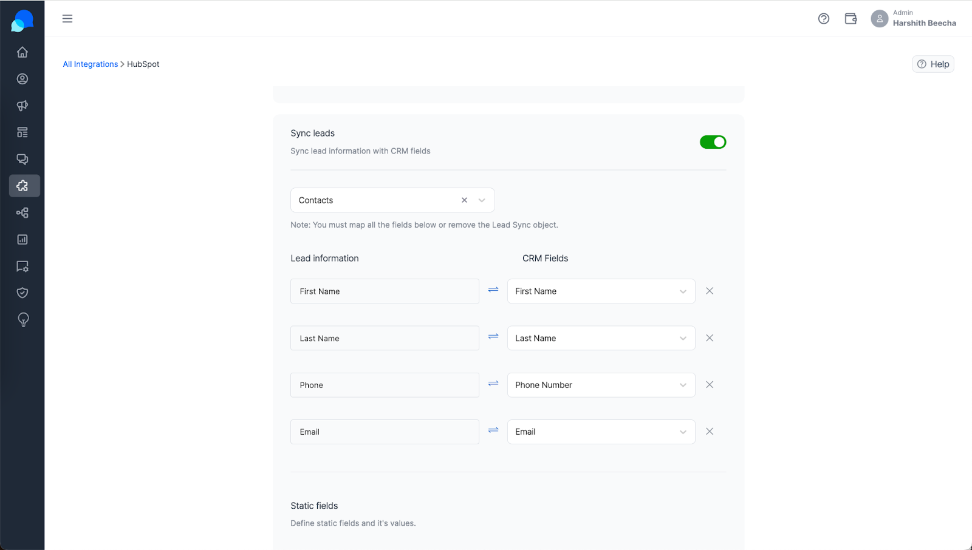Click the app logo at top of sidebar
This screenshot has height=550, width=972.
[x=22, y=21]
